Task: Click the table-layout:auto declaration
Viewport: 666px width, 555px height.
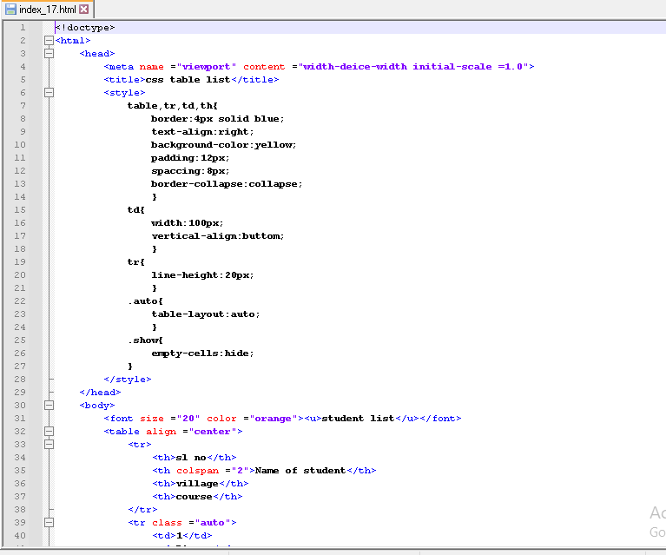Action: (206, 314)
